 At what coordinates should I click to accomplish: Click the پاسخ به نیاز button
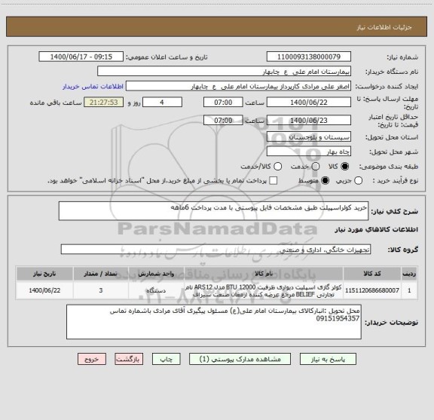pos(328,359)
